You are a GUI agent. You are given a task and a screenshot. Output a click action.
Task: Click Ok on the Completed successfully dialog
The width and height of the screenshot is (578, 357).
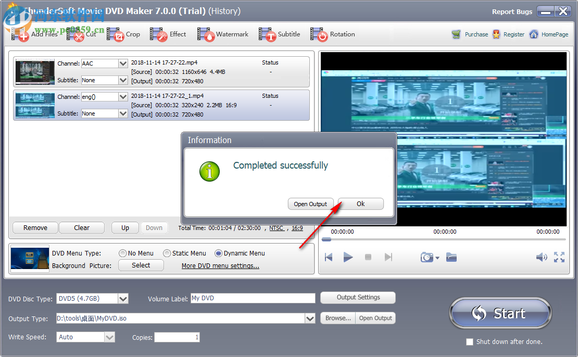(x=360, y=203)
